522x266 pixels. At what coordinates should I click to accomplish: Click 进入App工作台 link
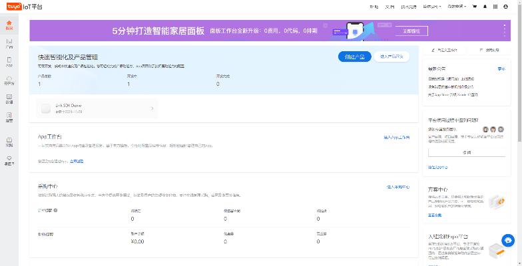pyautogui.click(x=396, y=137)
